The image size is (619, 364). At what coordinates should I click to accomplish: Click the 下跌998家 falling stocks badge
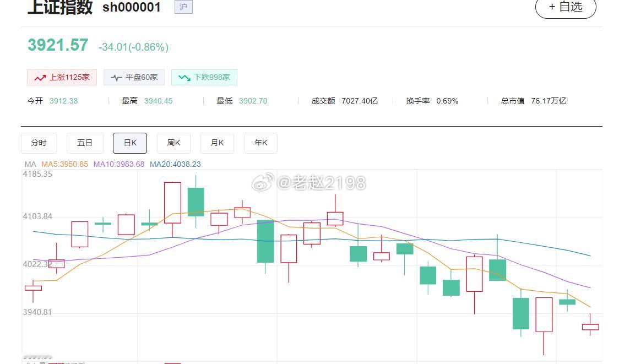click(204, 78)
